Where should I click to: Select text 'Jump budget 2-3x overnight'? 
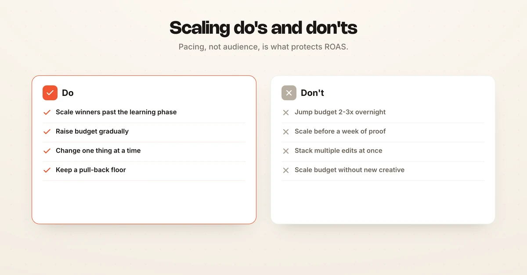340,112
